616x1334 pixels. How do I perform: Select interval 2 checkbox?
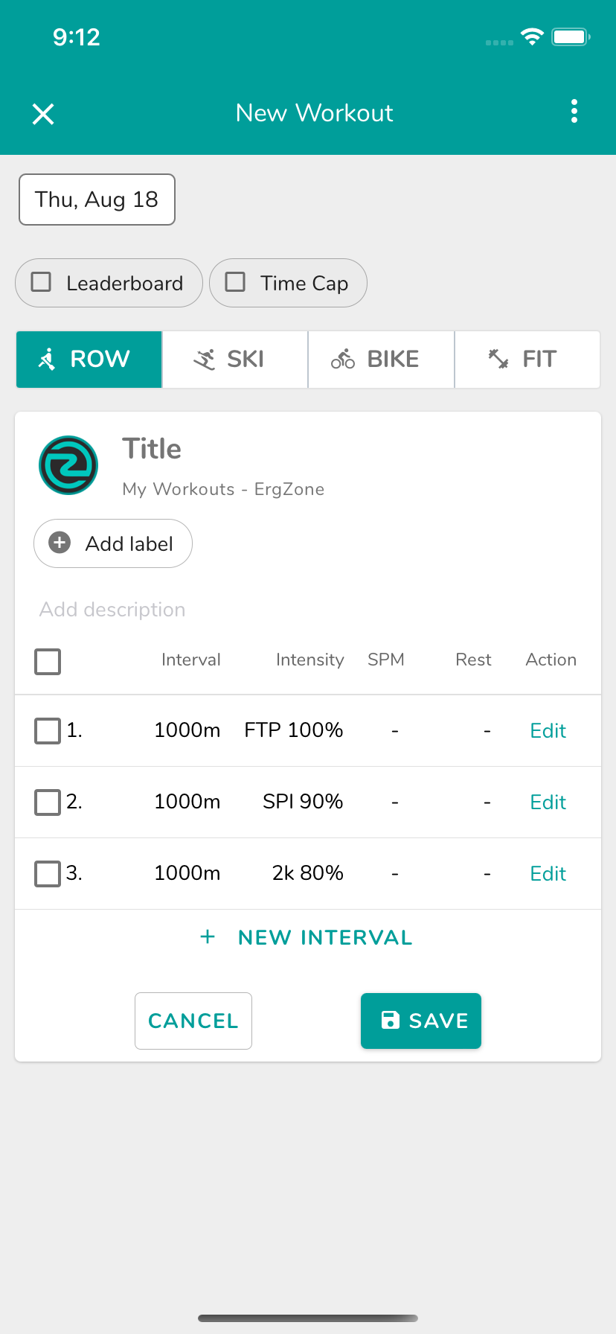(x=48, y=802)
